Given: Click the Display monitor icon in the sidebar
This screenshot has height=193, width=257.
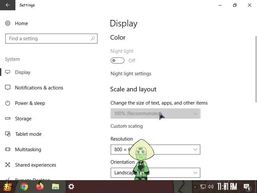Looking at the screenshot, I should point(7,72).
